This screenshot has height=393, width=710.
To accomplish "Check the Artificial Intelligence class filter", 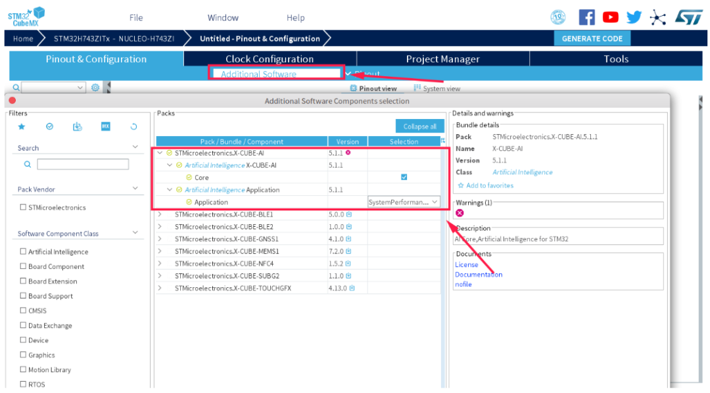I will pos(22,251).
